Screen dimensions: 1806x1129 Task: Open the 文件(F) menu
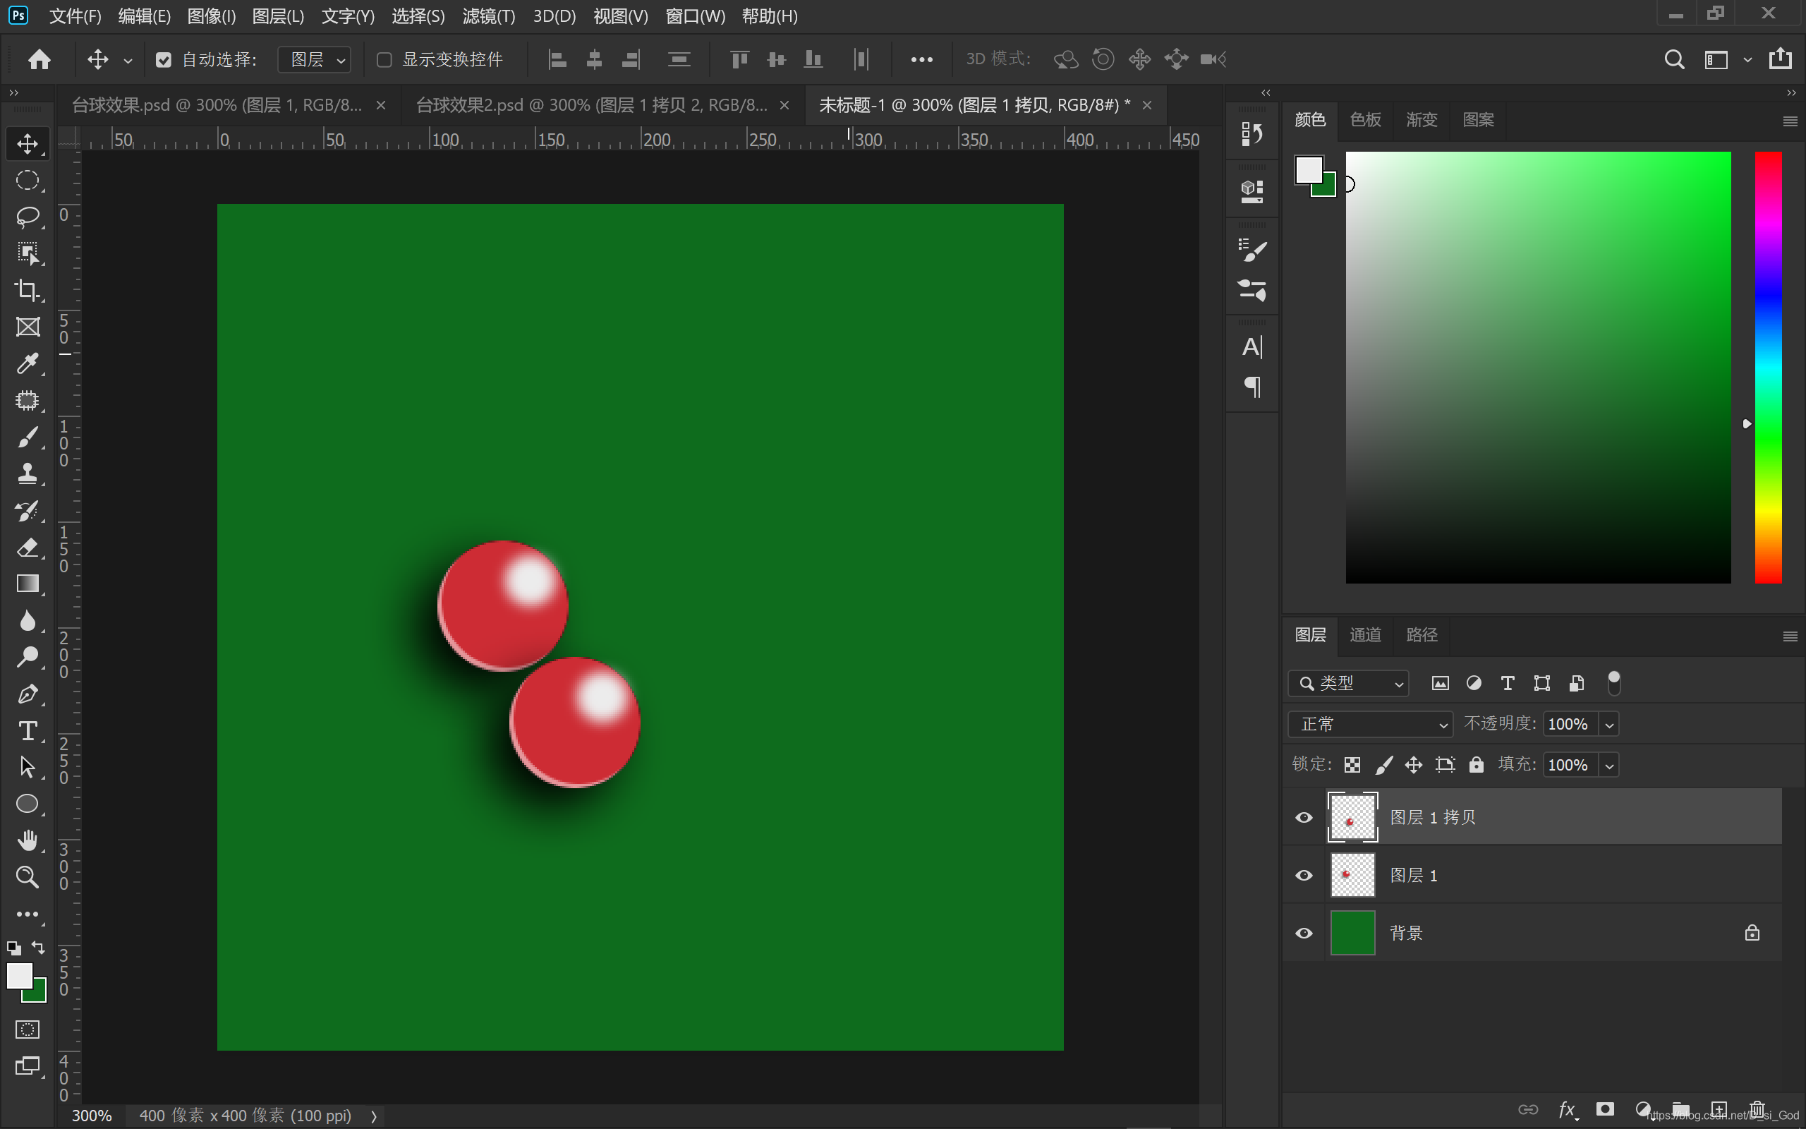75,16
